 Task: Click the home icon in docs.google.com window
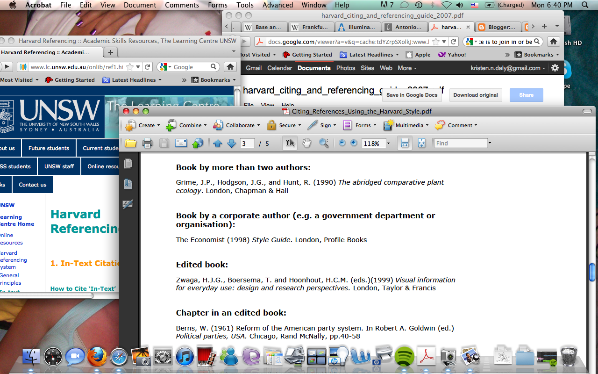click(x=553, y=42)
